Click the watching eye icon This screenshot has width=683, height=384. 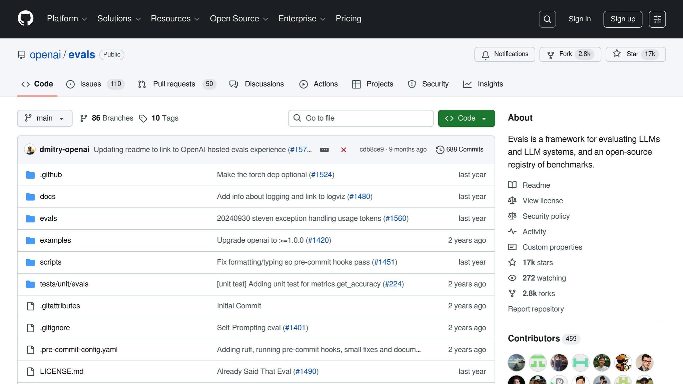coord(513,278)
